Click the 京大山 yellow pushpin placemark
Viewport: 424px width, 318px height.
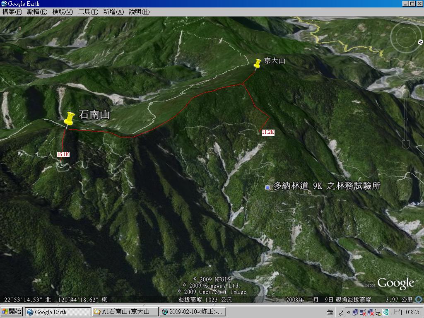tap(258, 63)
